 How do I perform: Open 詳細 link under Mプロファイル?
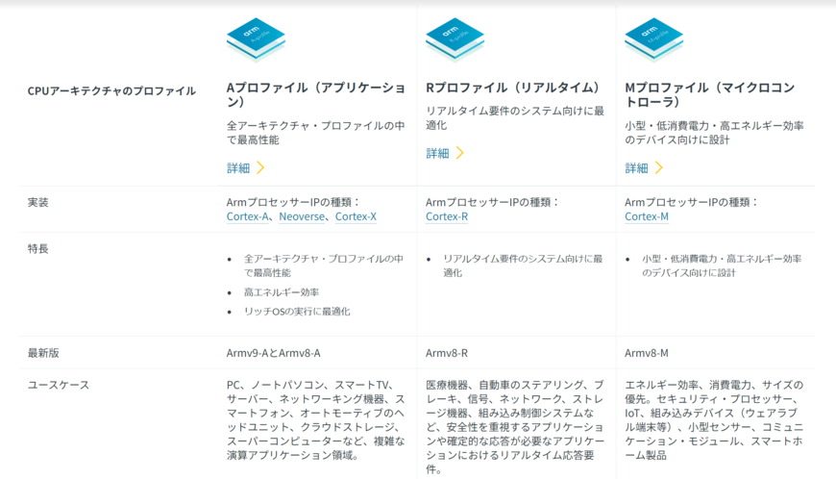(636, 168)
